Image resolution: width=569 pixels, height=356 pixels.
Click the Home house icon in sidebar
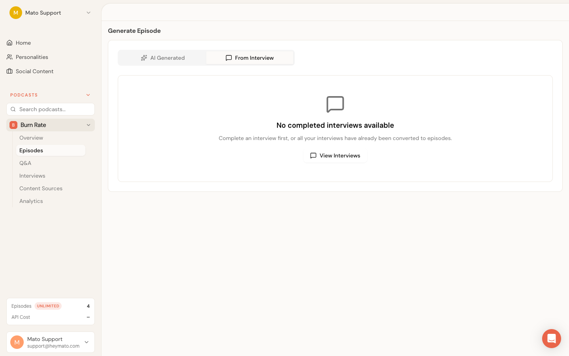(9, 43)
